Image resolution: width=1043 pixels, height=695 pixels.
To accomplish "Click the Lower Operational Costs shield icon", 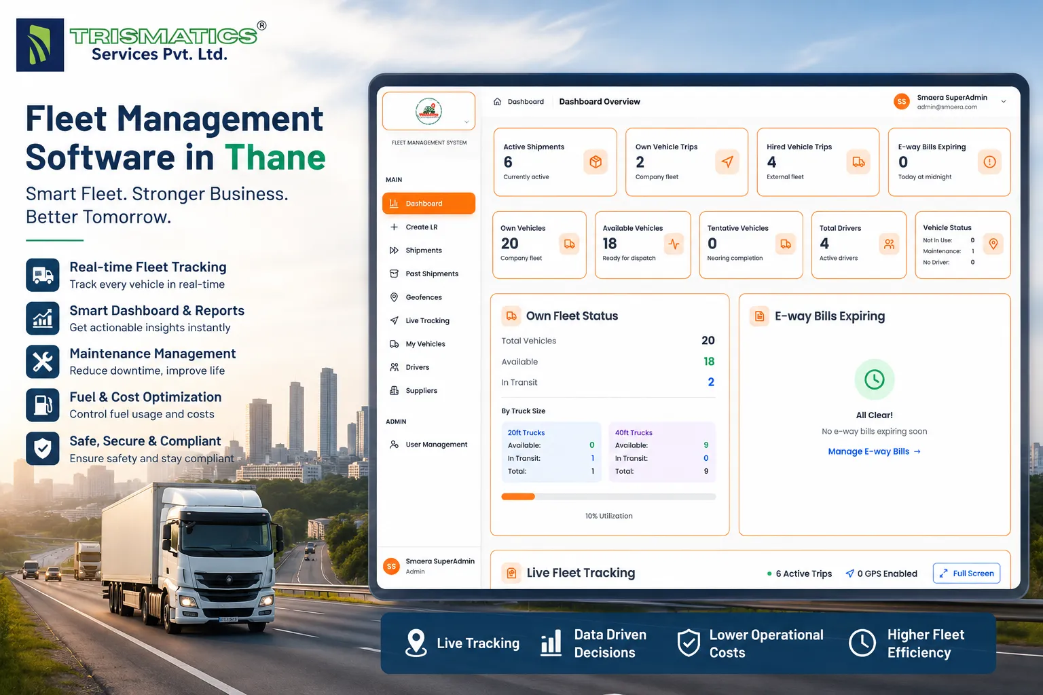I will [x=689, y=643].
